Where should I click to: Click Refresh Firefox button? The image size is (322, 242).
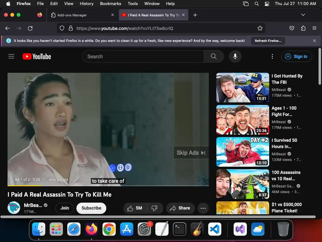[268, 41]
